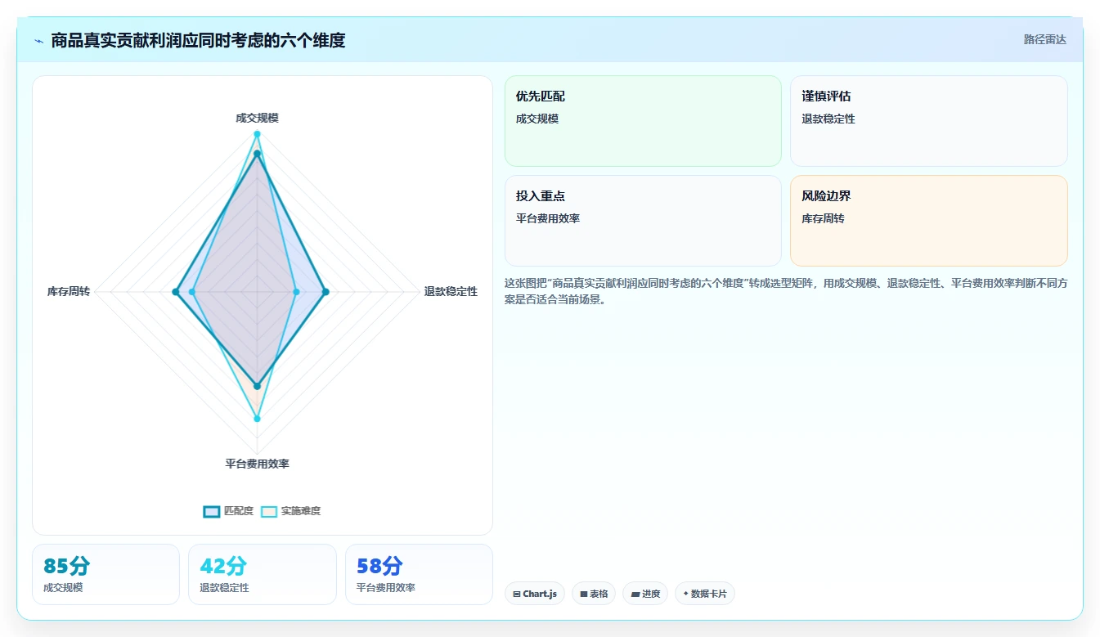Open the 谨慎评估 card
Screen dimensions: 1100x637
pyautogui.click(x=929, y=121)
